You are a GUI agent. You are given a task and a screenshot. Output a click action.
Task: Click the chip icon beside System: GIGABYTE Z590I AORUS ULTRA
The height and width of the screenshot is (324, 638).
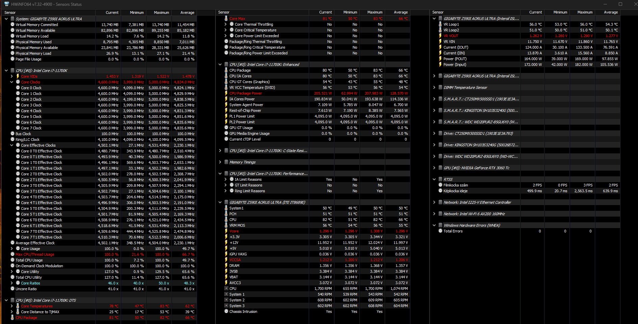coord(12,19)
